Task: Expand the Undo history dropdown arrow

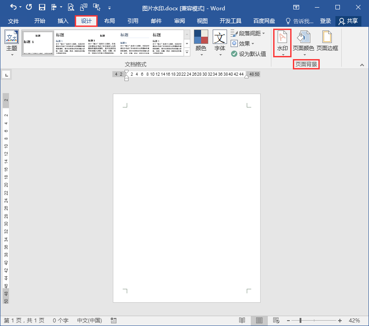Action: coord(20,7)
